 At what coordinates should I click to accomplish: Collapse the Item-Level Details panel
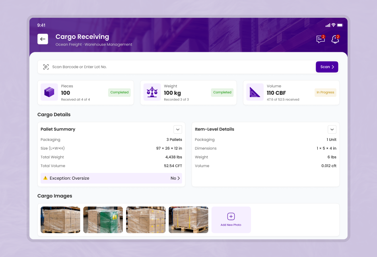pyautogui.click(x=332, y=129)
